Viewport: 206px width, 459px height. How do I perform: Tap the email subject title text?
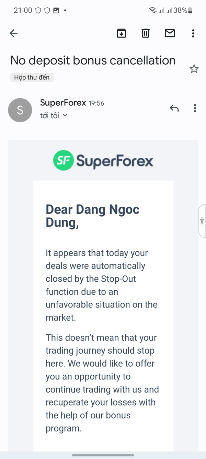point(93,60)
